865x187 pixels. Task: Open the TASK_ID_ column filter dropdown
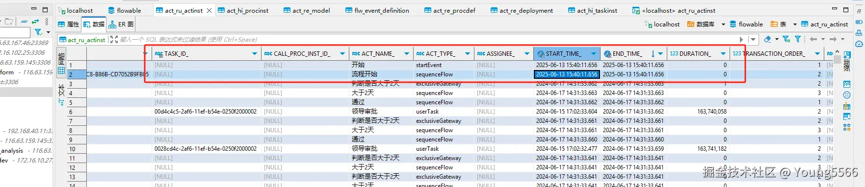(x=255, y=54)
